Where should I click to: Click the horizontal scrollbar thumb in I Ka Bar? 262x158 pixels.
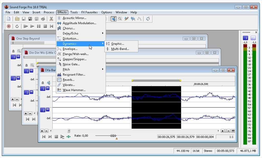tap(69, 131)
